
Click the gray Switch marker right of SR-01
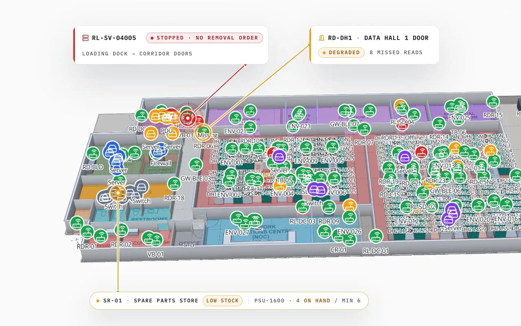[141, 187]
